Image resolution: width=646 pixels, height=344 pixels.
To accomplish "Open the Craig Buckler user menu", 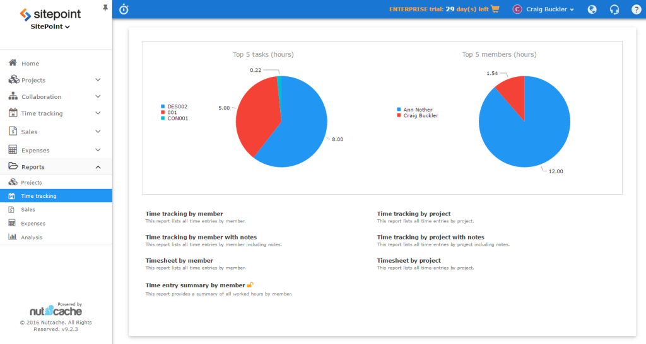I will click(x=543, y=9).
